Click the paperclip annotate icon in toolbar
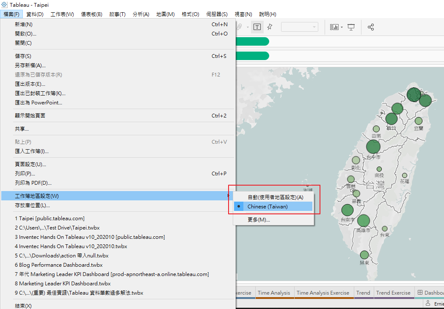Screen dimensions: 444x309 pos(240,27)
